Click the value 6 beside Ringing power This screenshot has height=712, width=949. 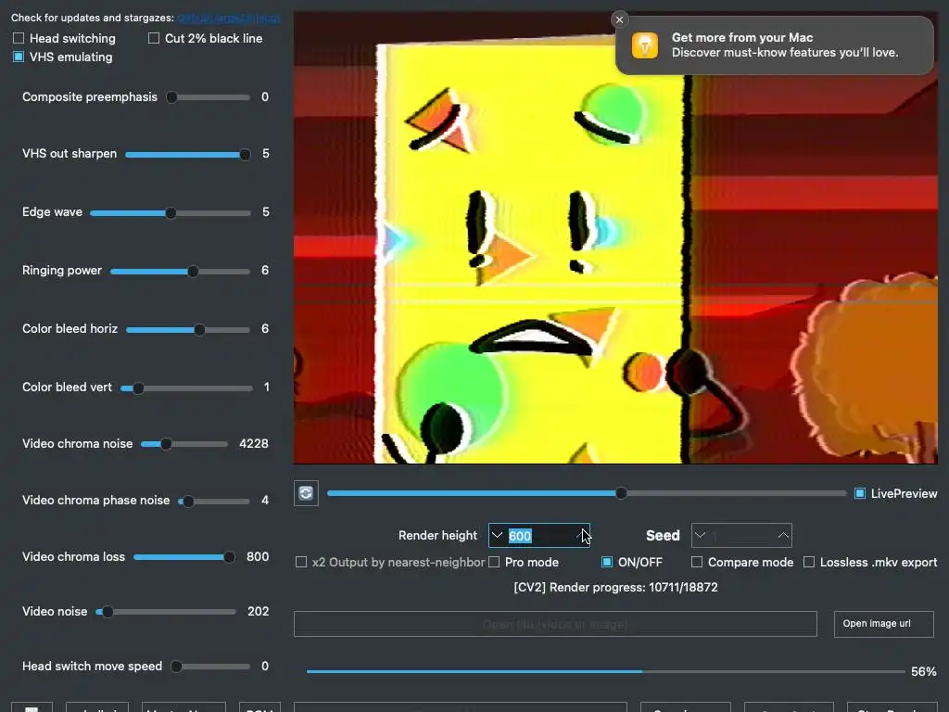pyautogui.click(x=264, y=270)
